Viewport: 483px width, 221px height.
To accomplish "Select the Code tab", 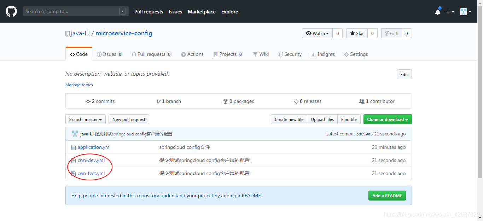I will pos(79,54).
